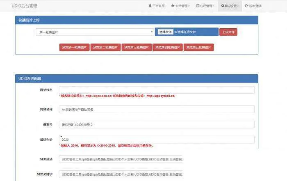The width and height of the screenshot is (287, 181).
Task: Click the 版权年份 field showing 2020
Action: 157,140
